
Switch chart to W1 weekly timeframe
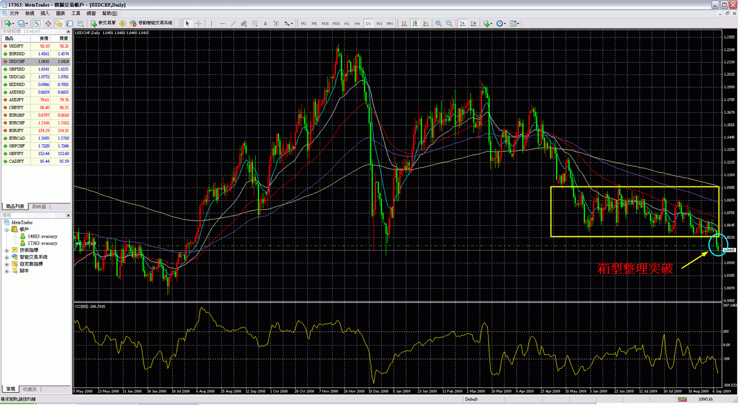(x=379, y=23)
